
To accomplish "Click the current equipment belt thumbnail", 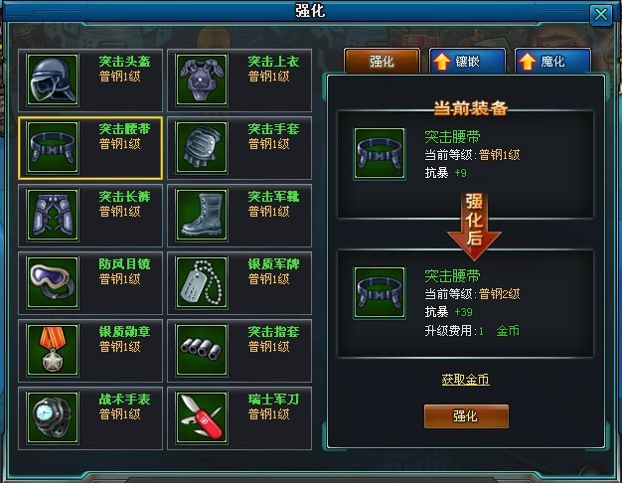I will (380, 154).
